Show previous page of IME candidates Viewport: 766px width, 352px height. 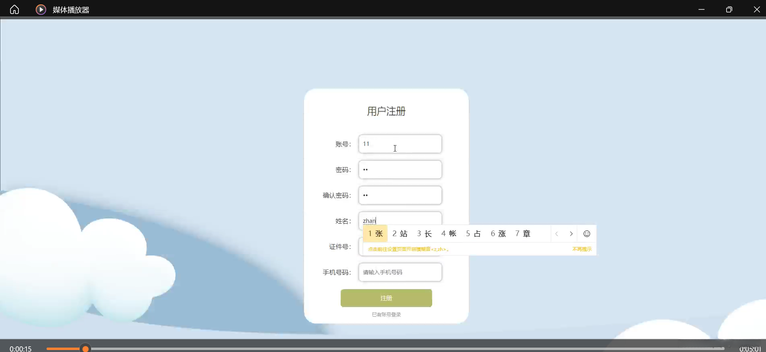tap(557, 234)
